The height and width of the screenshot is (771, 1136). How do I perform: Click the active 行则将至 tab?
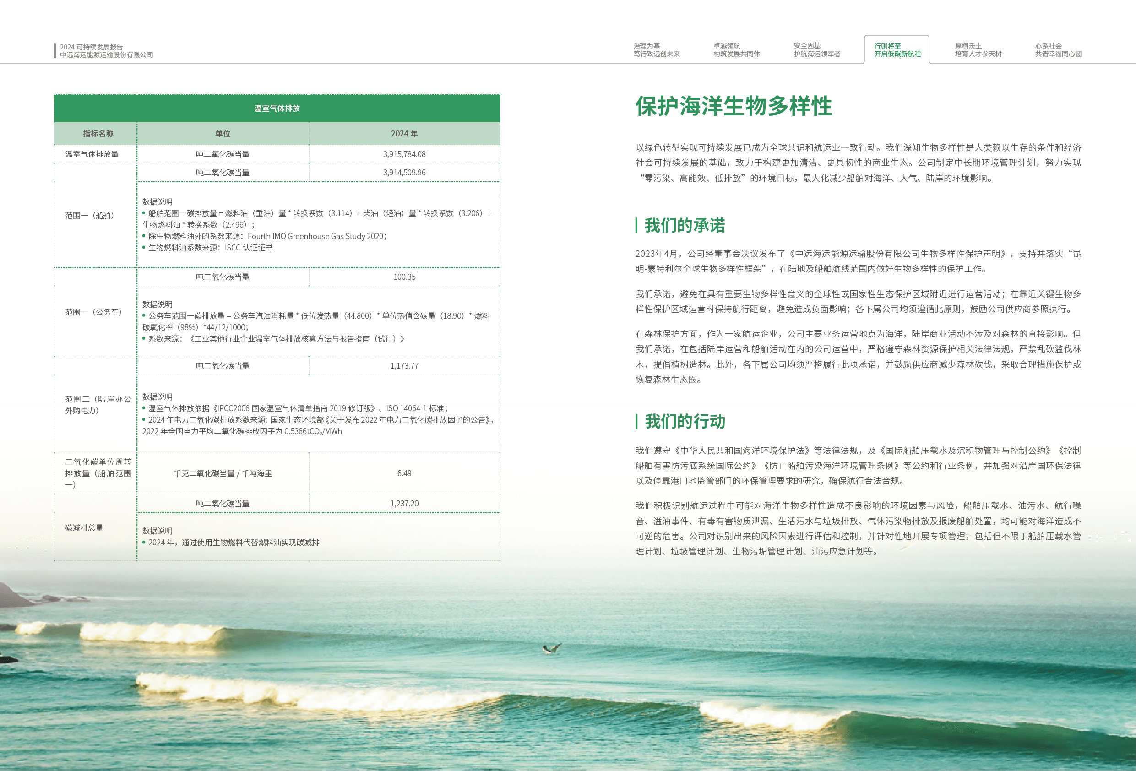(x=897, y=50)
